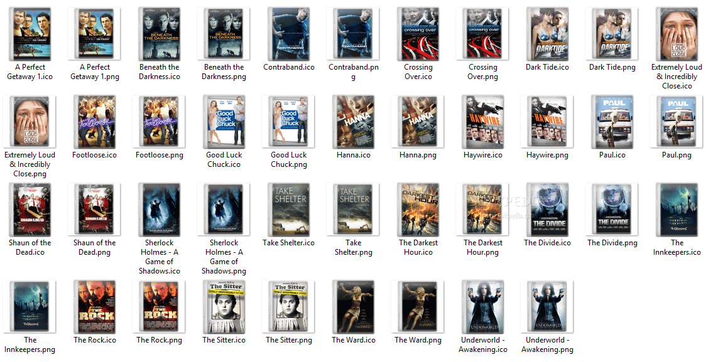This screenshot has height=362, width=706.
Task: Click the Take Shelter.png icon
Action: (354, 210)
